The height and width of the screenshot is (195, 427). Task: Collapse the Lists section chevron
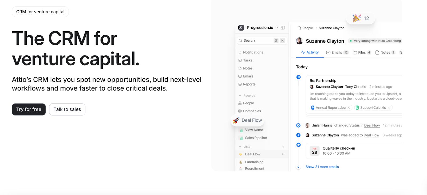click(x=240, y=147)
